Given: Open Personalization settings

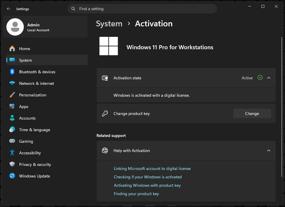Looking at the screenshot, I should tap(47, 95).
